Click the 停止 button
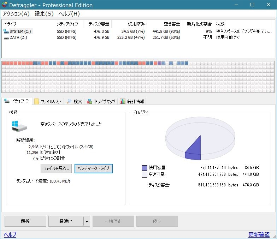The height and width of the screenshot is (239, 277). (x=157, y=221)
